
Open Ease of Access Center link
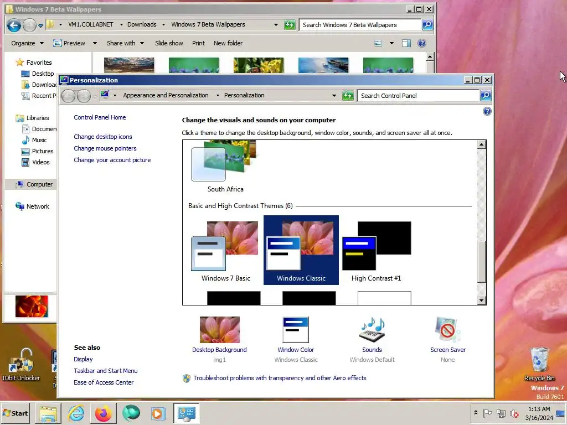(x=104, y=382)
